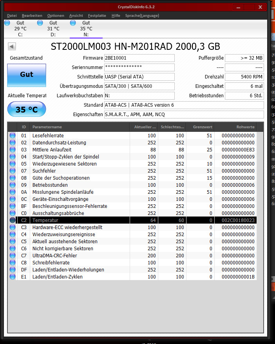275x344 pixels.
Task: Click raw value 000000000E83 of Anlaufzeit
Action: [x=238, y=149]
